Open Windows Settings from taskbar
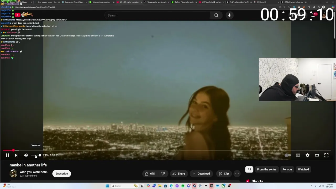Image resolution: width=336 pixels, height=189 pixels. click(200, 186)
